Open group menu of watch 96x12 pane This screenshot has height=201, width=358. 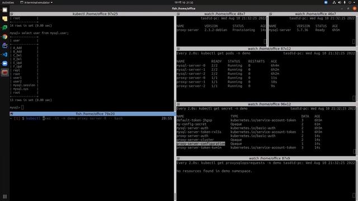(x=178, y=104)
